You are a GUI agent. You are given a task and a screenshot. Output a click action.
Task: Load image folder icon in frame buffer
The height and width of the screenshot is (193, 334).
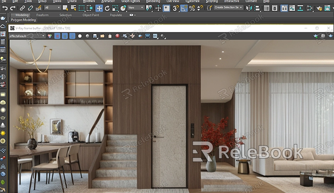coord(102,36)
